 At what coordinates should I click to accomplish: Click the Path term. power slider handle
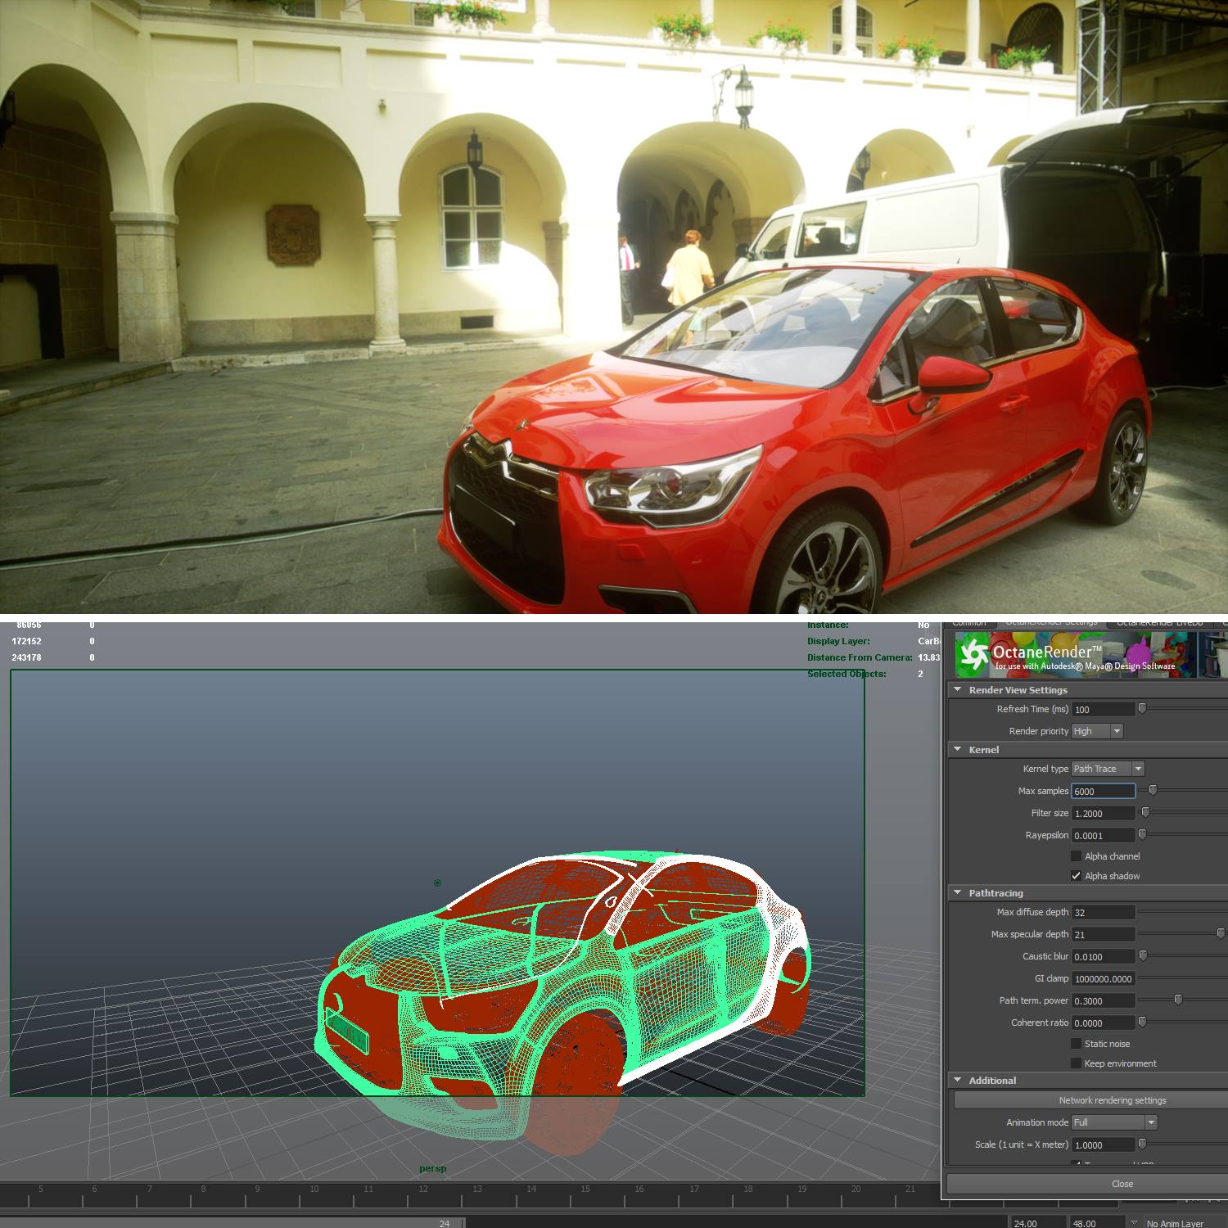[x=1178, y=1000]
